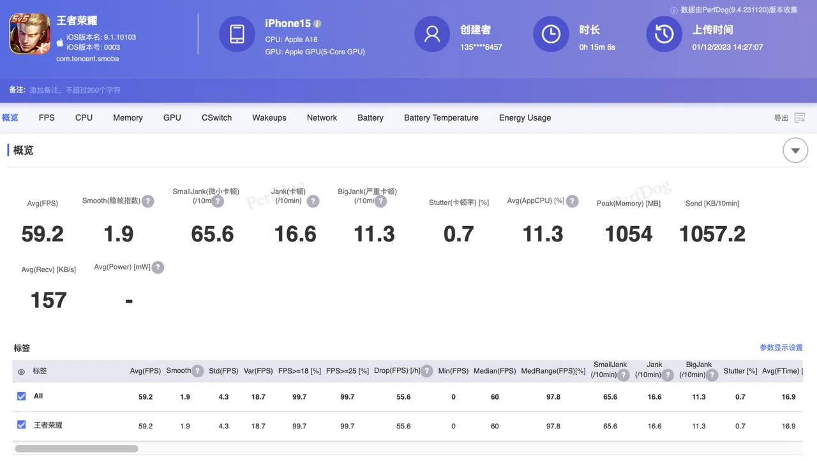Click the horizontal table scrollbar
This screenshot has height=461, width=817.
(77, 449)
